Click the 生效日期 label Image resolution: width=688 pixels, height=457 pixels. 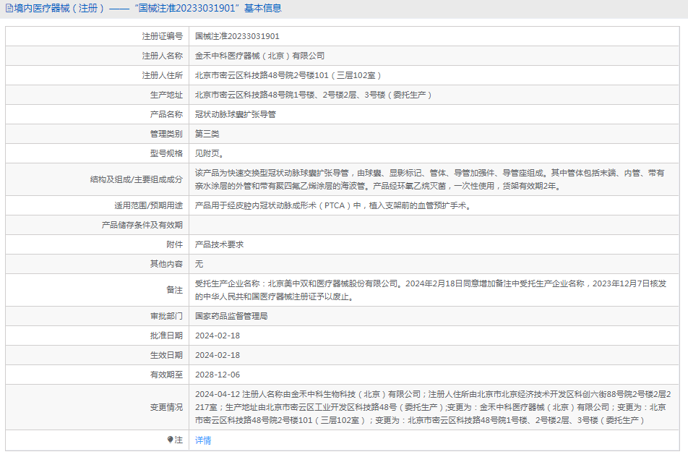click(166, 355)
